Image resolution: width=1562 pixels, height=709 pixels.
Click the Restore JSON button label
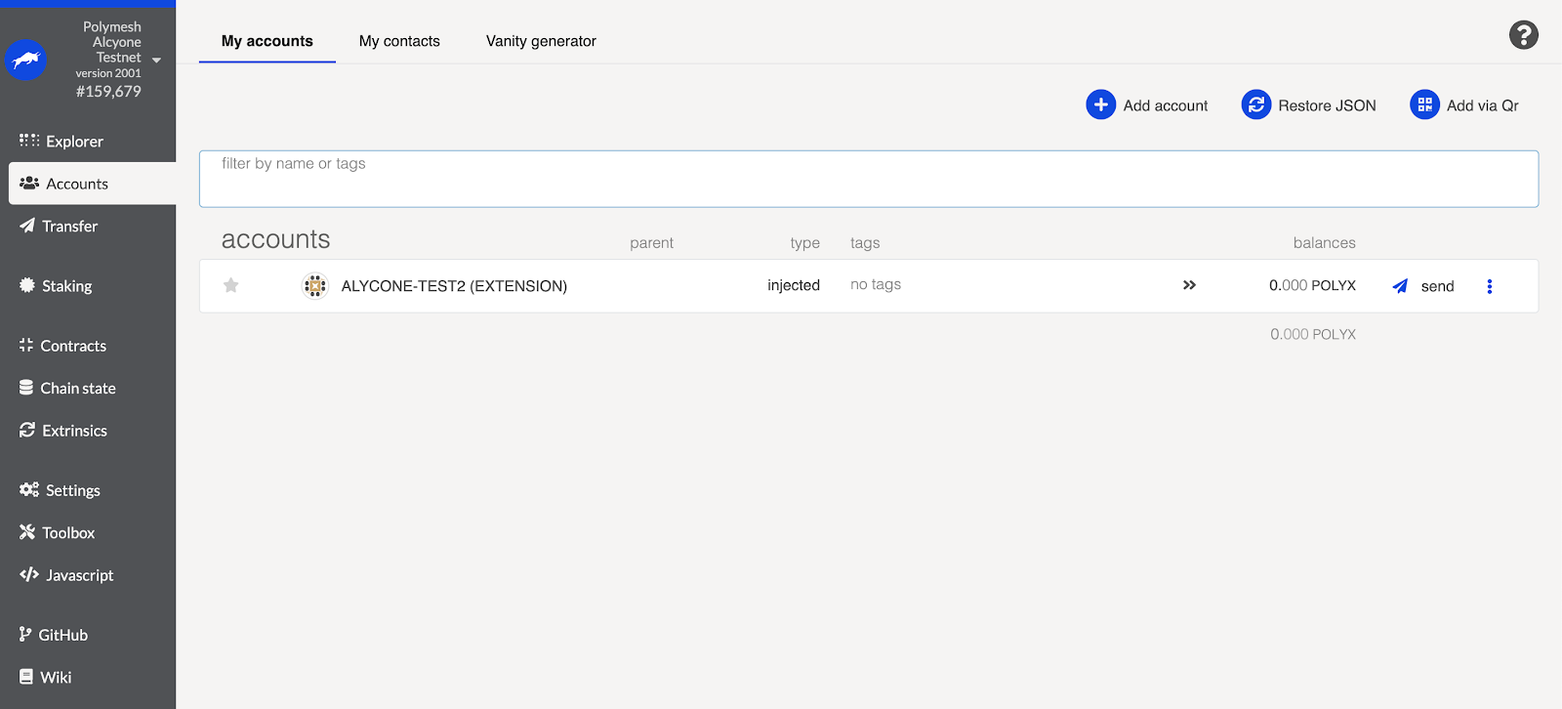pos(1327,105)
